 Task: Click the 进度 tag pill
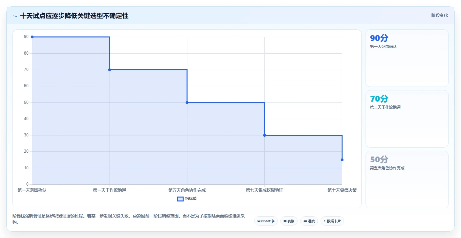coord(309,221)
